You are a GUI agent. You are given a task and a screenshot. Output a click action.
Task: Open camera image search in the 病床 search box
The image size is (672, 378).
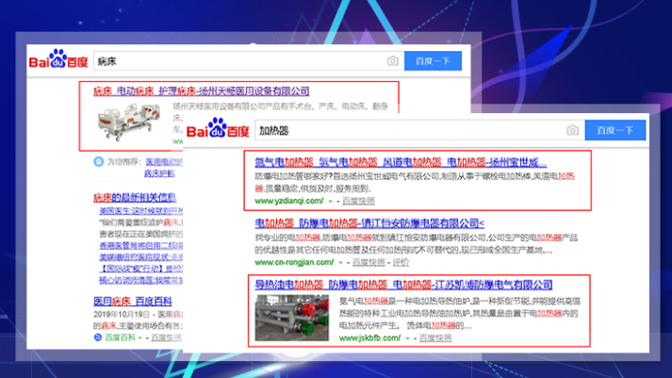click(x=393, y=61)
